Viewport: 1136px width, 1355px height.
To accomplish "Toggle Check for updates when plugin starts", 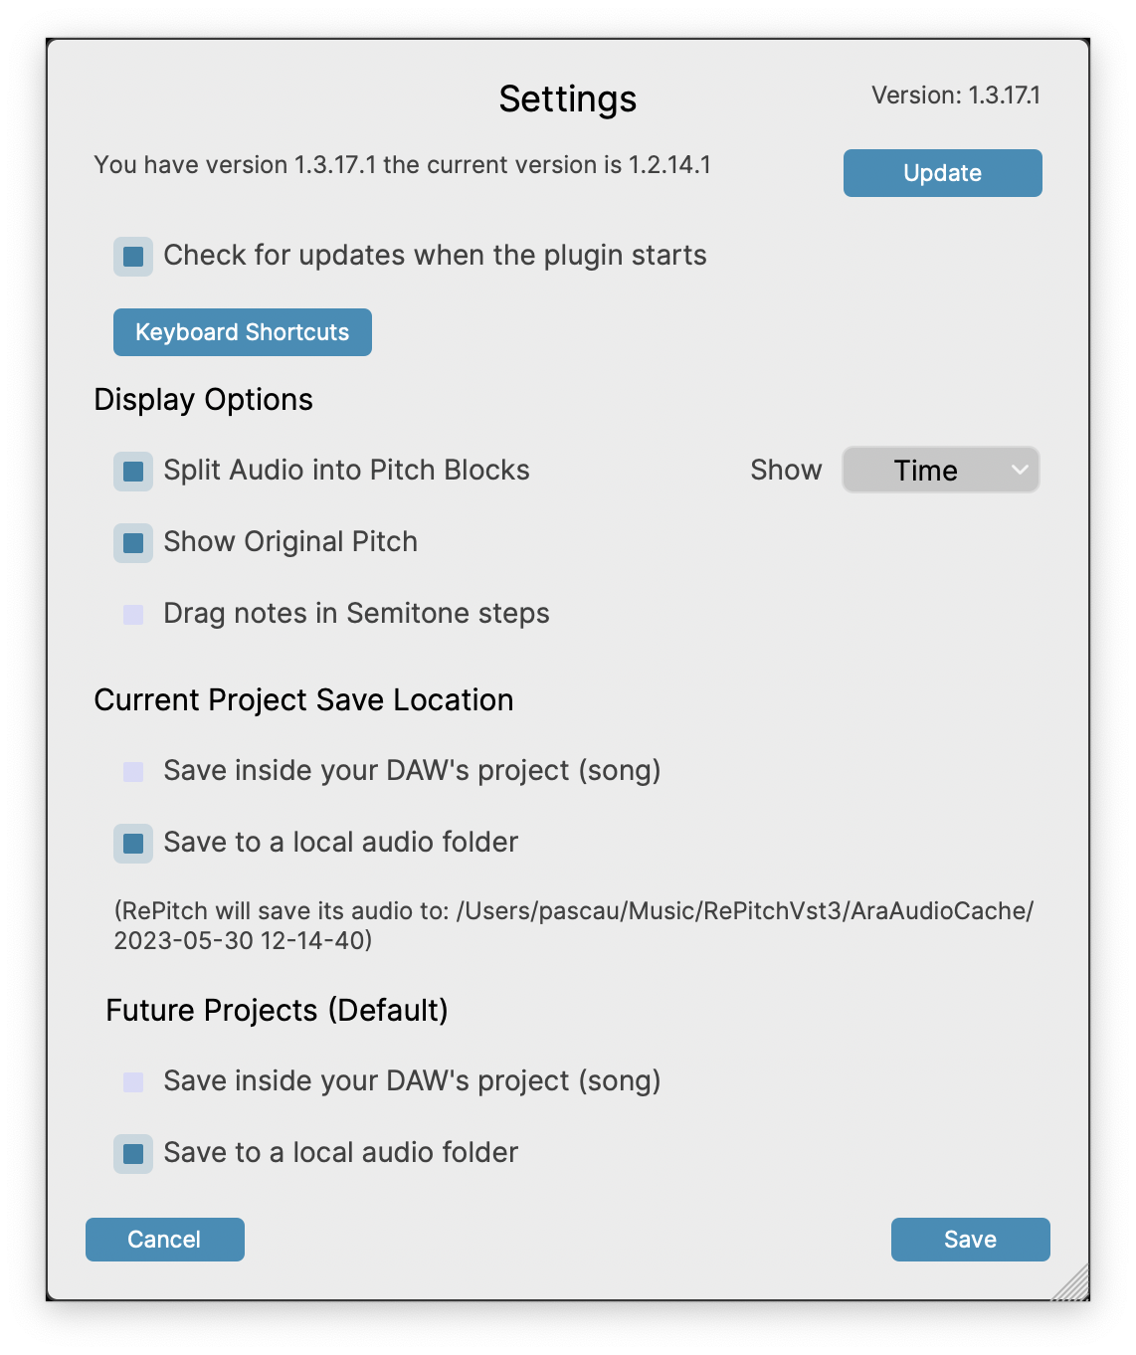I will pyautogui.click(x=133, y=257).
